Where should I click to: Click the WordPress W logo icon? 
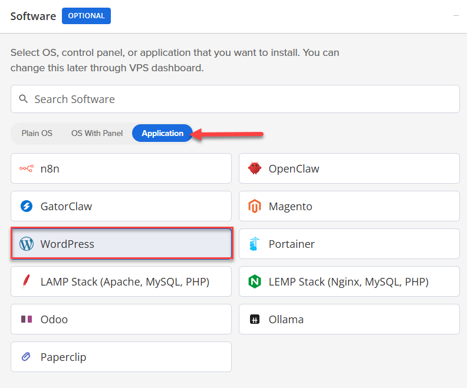coord(26,244)
